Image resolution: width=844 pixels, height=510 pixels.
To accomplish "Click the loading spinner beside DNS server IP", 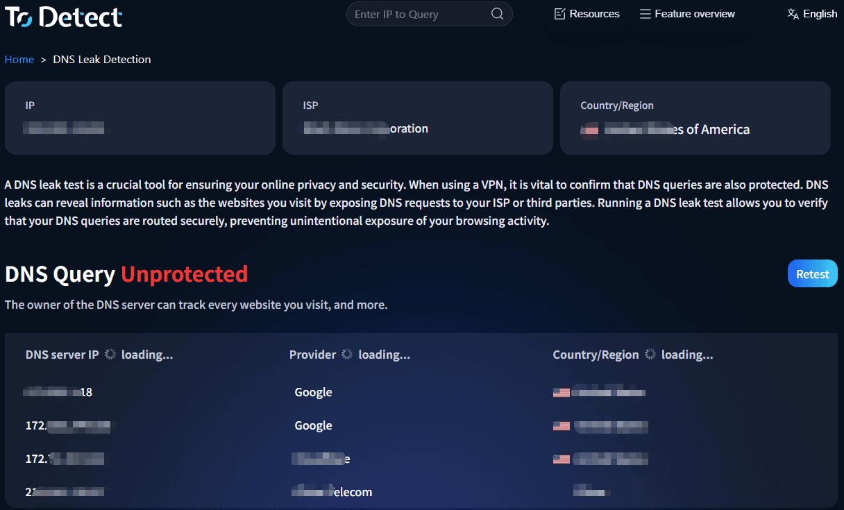I will pos(110,355).
